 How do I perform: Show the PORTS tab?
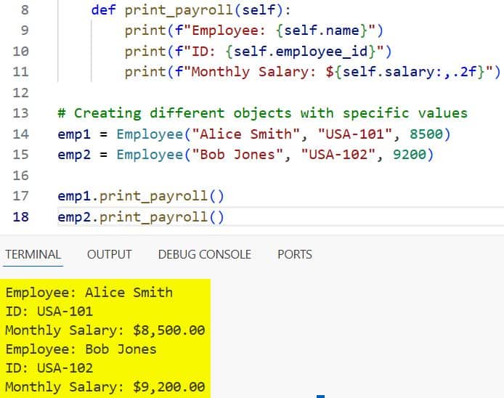294,254
